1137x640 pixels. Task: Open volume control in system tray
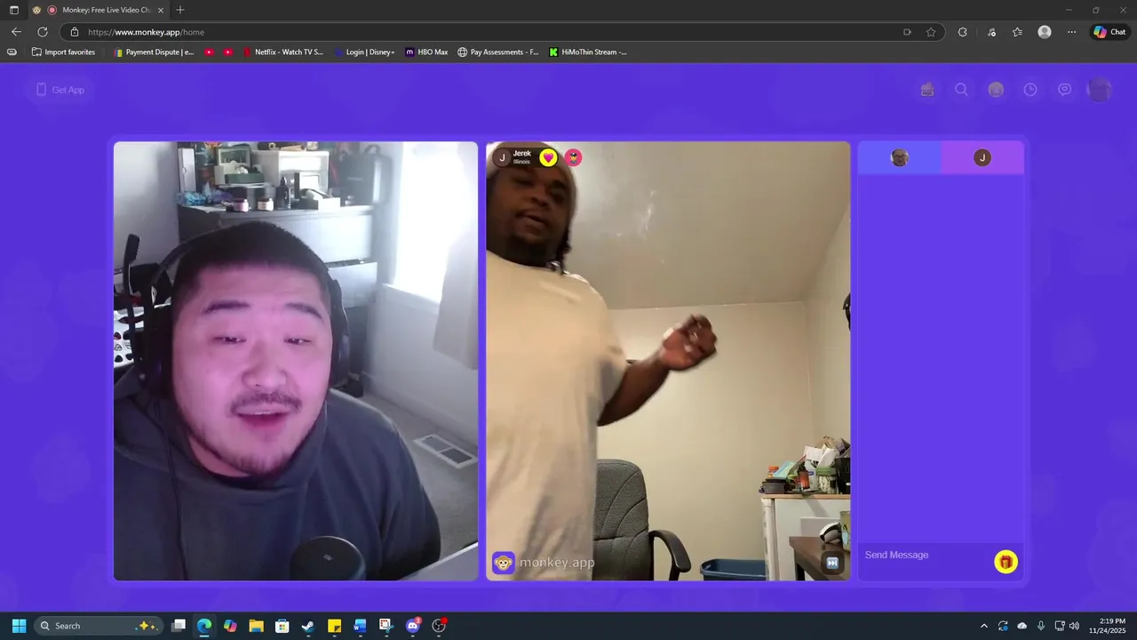click(x=1075, y=626)
